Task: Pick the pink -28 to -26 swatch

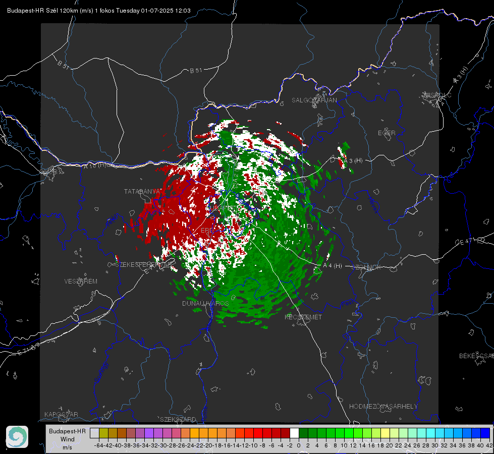Action: click(176, 433)
